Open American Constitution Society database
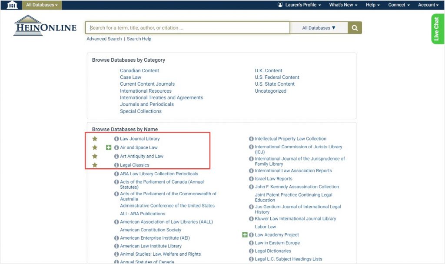 pos(150,230)
